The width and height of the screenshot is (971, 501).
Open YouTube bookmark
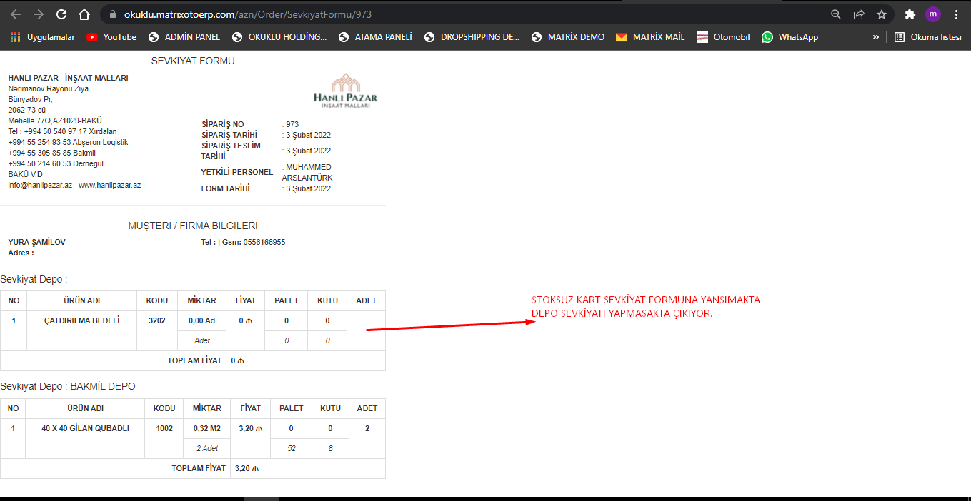pyautogui.click(x=111, y=37)
